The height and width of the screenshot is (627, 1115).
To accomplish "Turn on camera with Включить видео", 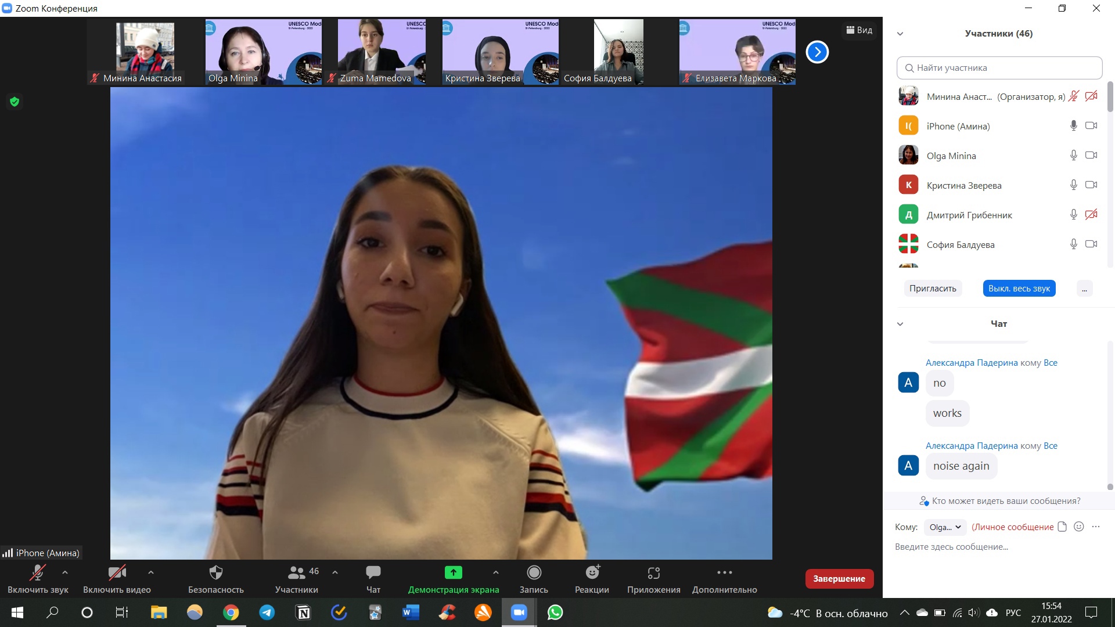I will coord(117,579).
